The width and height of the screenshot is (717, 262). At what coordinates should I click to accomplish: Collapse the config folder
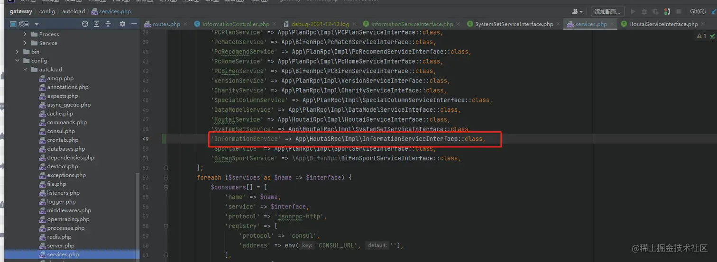point(18,61)
